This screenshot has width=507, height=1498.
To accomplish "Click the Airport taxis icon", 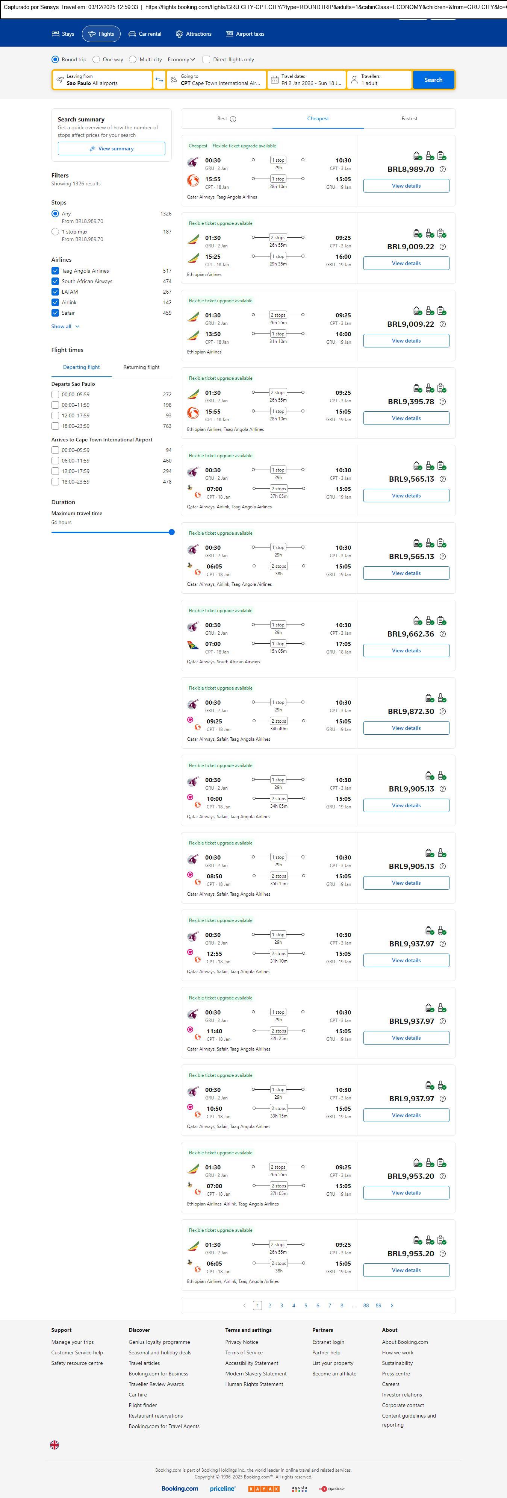I will coord(230,34).
